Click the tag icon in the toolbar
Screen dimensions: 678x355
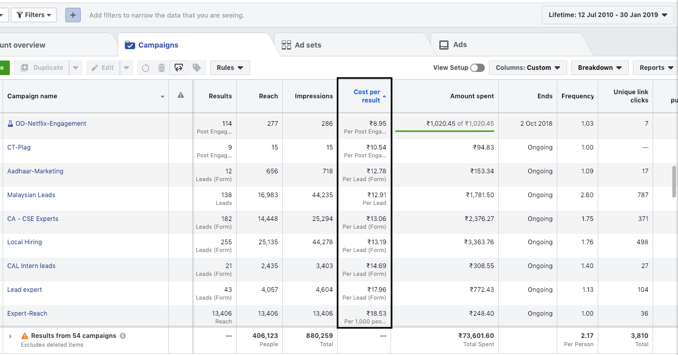point(196,68)
